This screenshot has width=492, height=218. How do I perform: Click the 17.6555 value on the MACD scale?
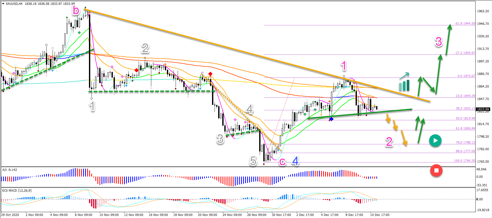(482, 190)
